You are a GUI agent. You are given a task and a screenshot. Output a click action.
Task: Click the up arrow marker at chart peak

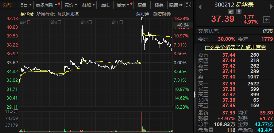142,18
